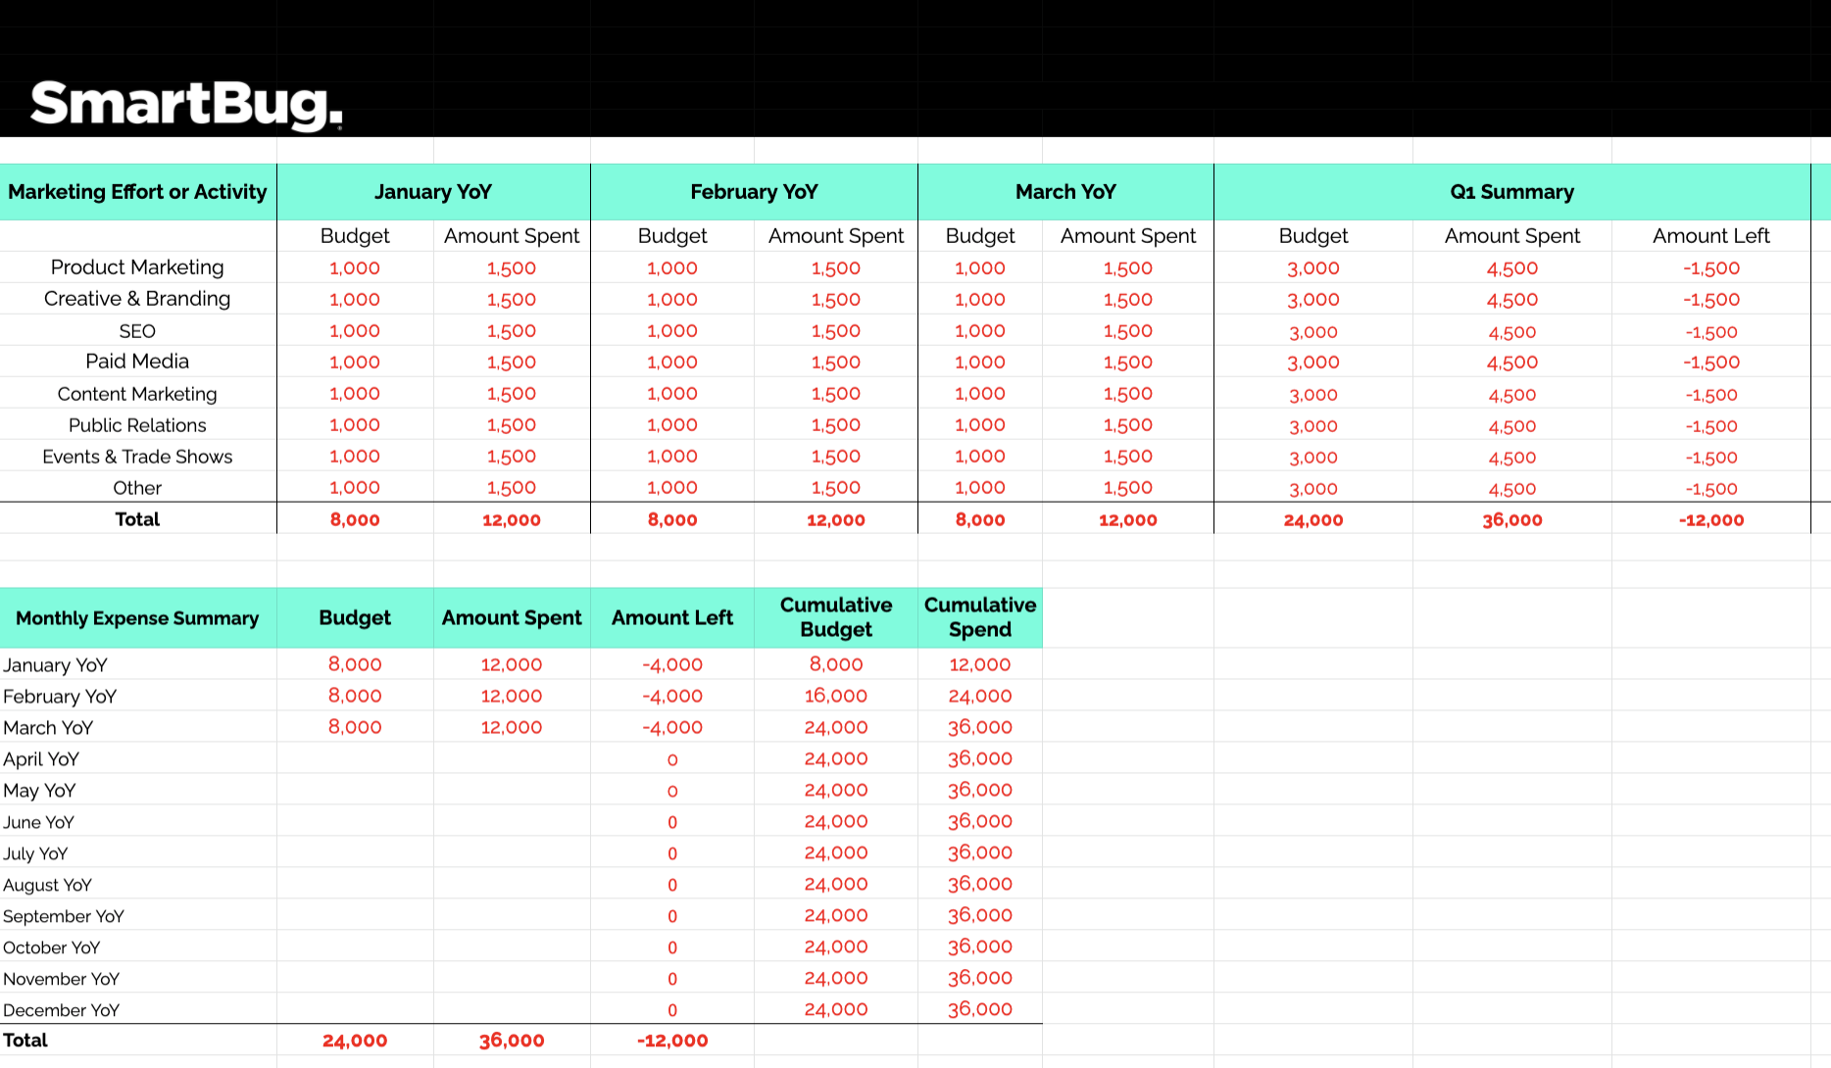Select the Content Marketing row label
Screen dimensions: 1831x1068
tap(137, 393)
